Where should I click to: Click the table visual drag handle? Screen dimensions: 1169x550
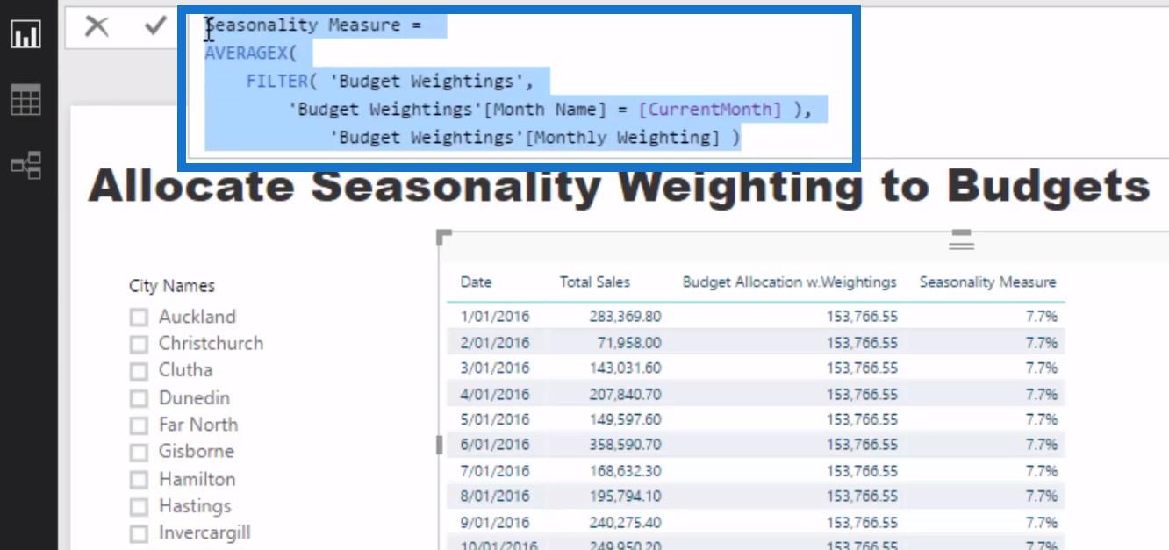pos(962,239)
